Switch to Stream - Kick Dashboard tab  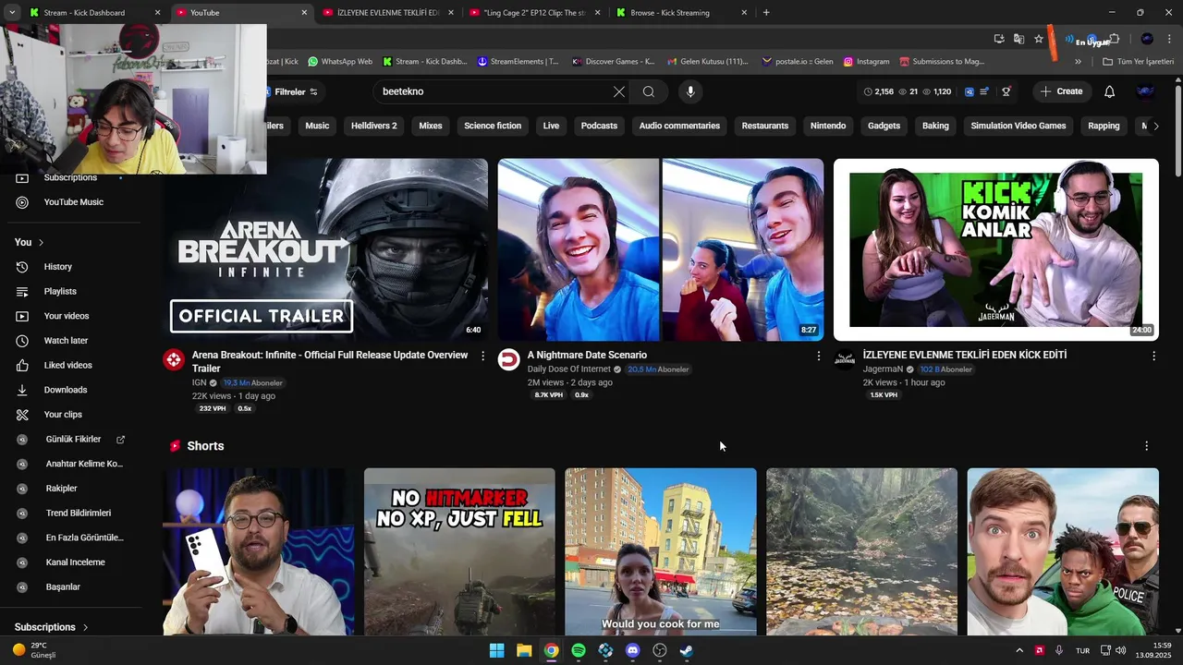pos(84,13)
